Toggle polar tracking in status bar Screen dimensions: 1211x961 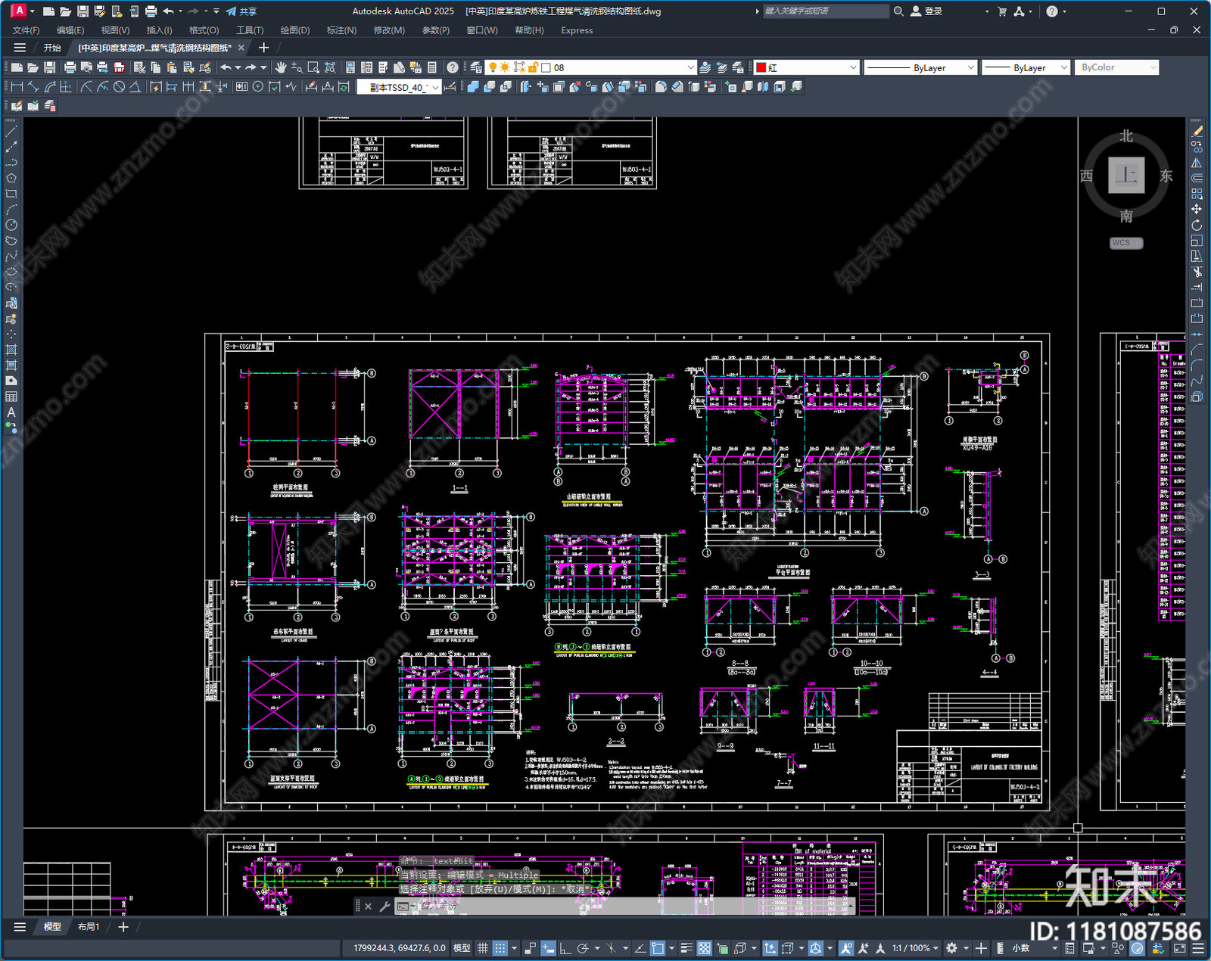tap(583, 948)
